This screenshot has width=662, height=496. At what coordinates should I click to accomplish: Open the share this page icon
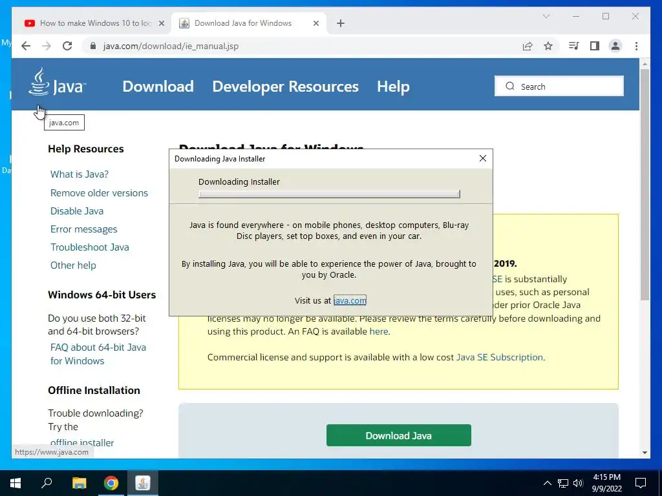click(528, 46)
